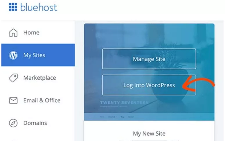Click the Blog link in theme preview

click(x=122, y=117)
